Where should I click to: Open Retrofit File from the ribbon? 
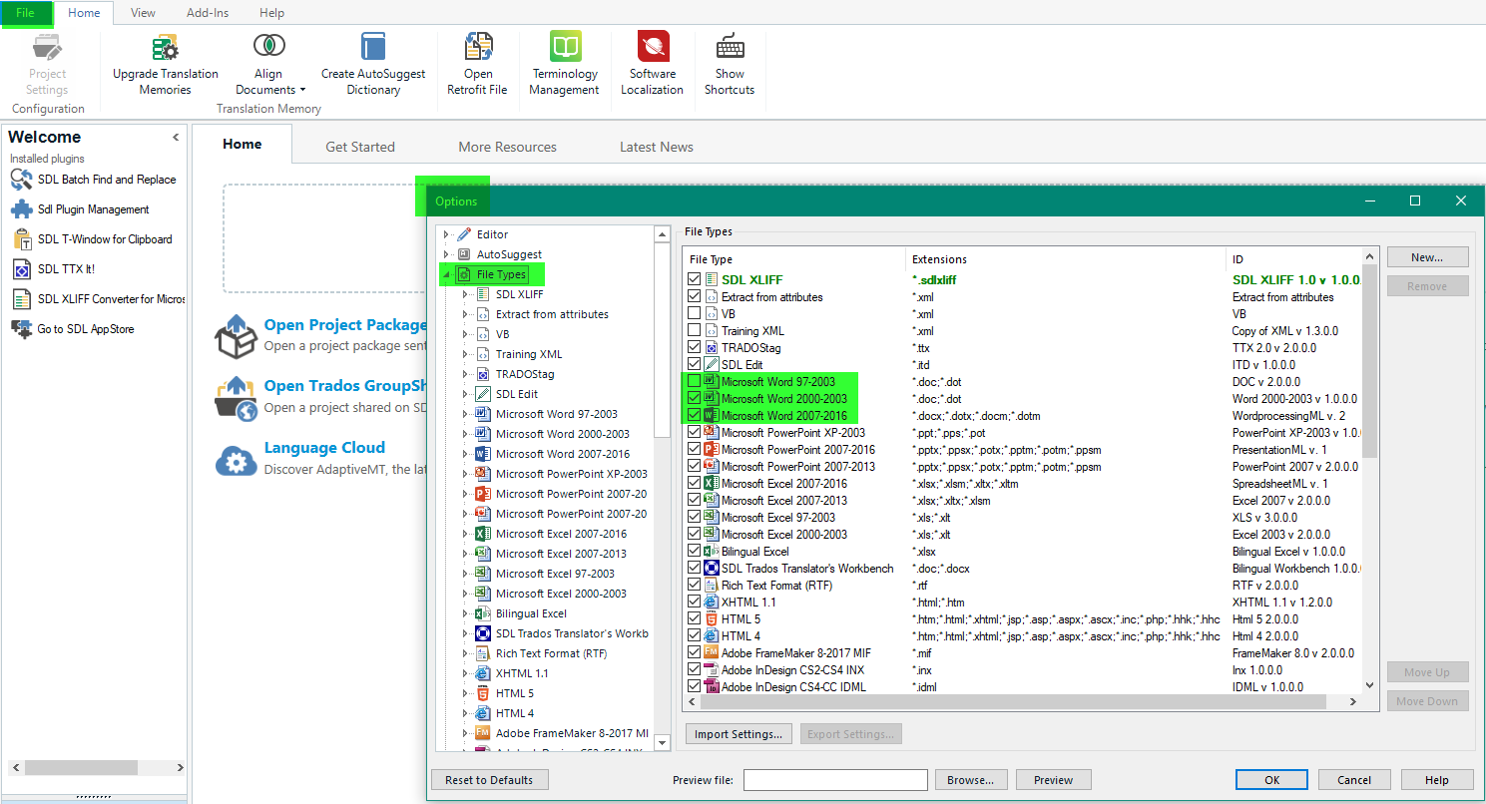pos(478,48)
